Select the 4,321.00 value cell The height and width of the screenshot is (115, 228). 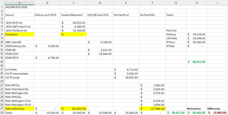(x=100, y=50)
